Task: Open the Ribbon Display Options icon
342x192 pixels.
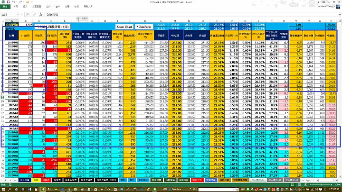Action: (x=323, y=2)
